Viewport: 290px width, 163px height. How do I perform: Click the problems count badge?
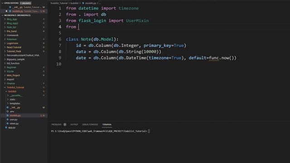tap(65, 125)
